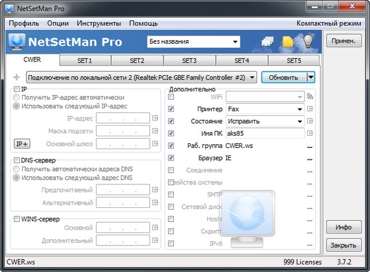
Task: Open the yellow note icon
Action: [x=287, y=41]
